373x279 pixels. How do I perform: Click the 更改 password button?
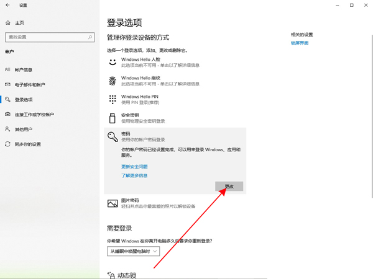229,186
